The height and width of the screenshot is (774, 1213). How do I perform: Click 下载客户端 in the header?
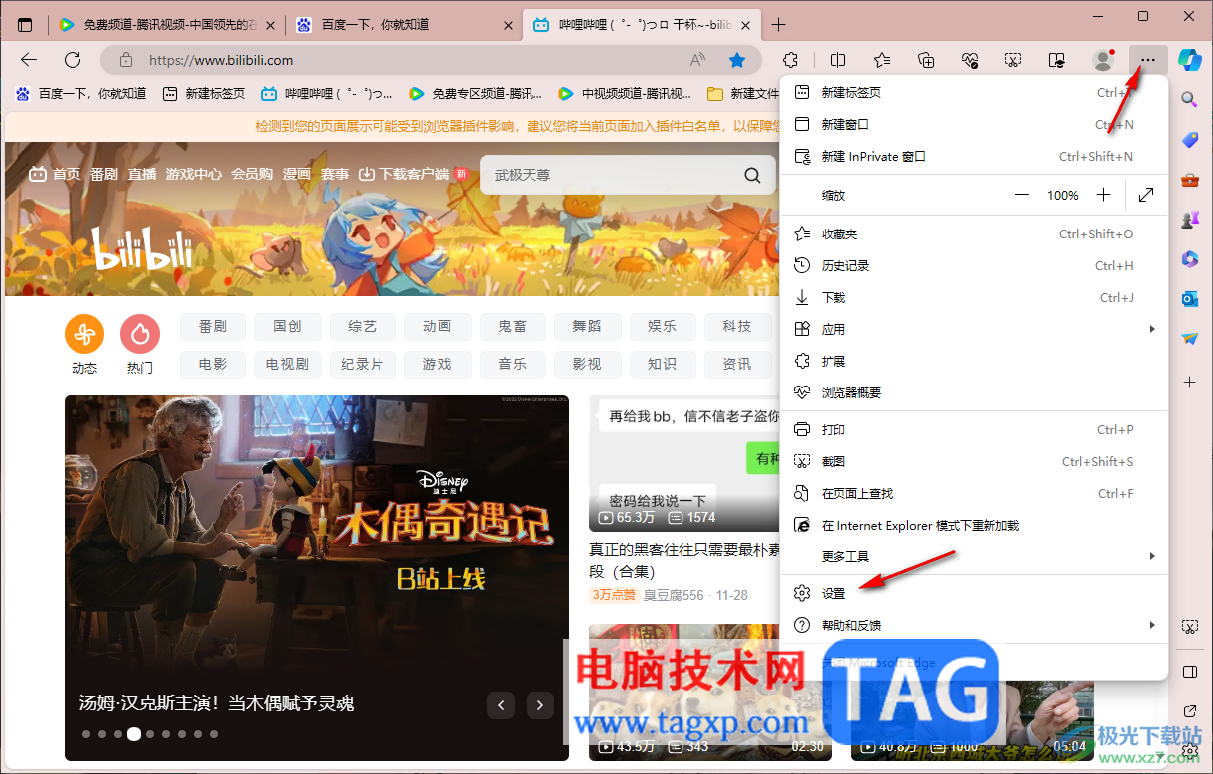tap(412, 174)
